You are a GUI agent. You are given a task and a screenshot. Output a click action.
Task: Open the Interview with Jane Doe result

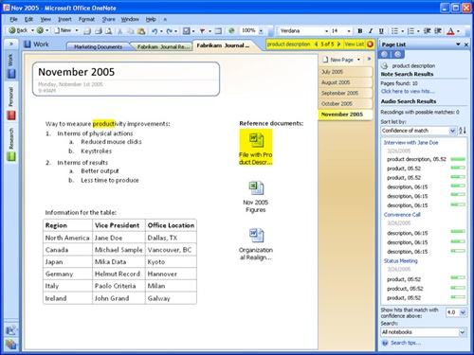click(x=410, y=143)
